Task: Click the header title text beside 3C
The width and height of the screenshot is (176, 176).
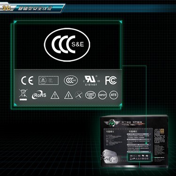Action: [35, 8]
